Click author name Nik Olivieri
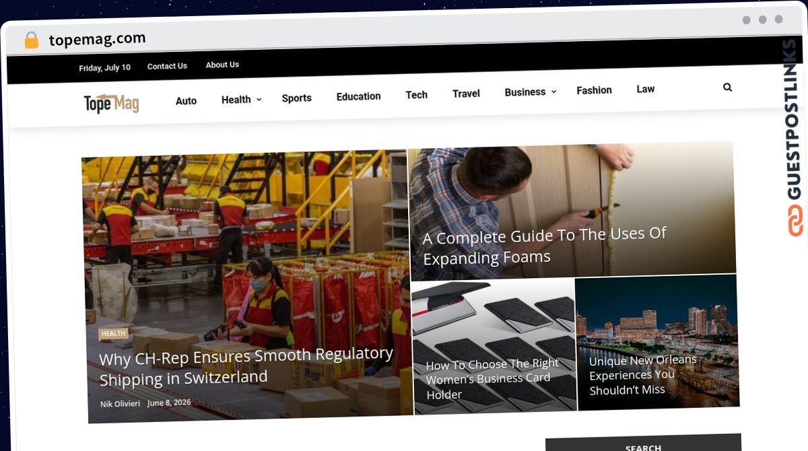The height and width of the screenshot is (451, 808). point(119,404)
